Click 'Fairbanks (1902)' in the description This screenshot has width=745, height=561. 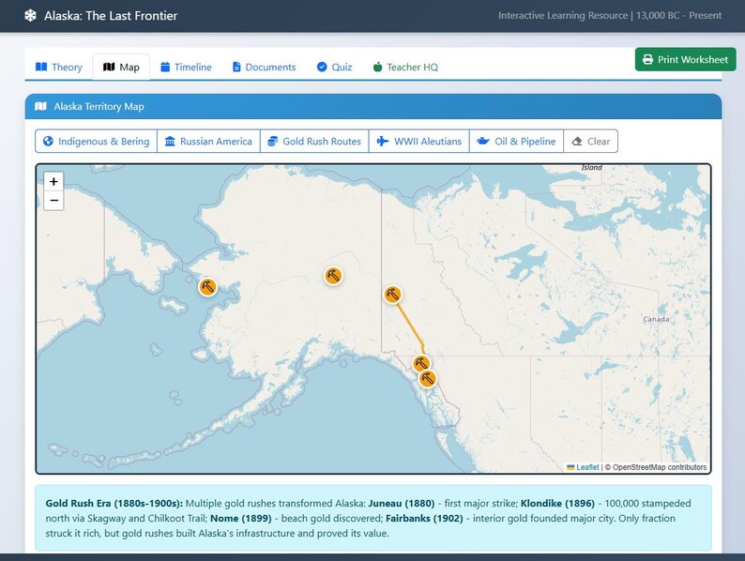point(424,518)
